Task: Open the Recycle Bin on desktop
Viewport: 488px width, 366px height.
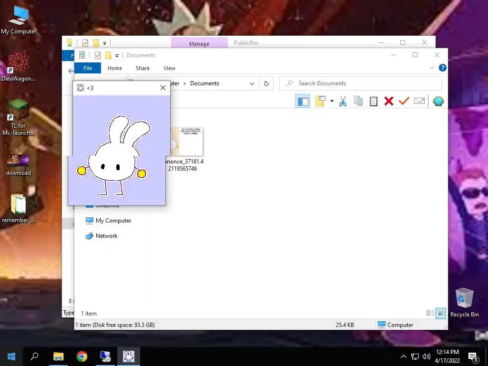Action: point(464,303)
